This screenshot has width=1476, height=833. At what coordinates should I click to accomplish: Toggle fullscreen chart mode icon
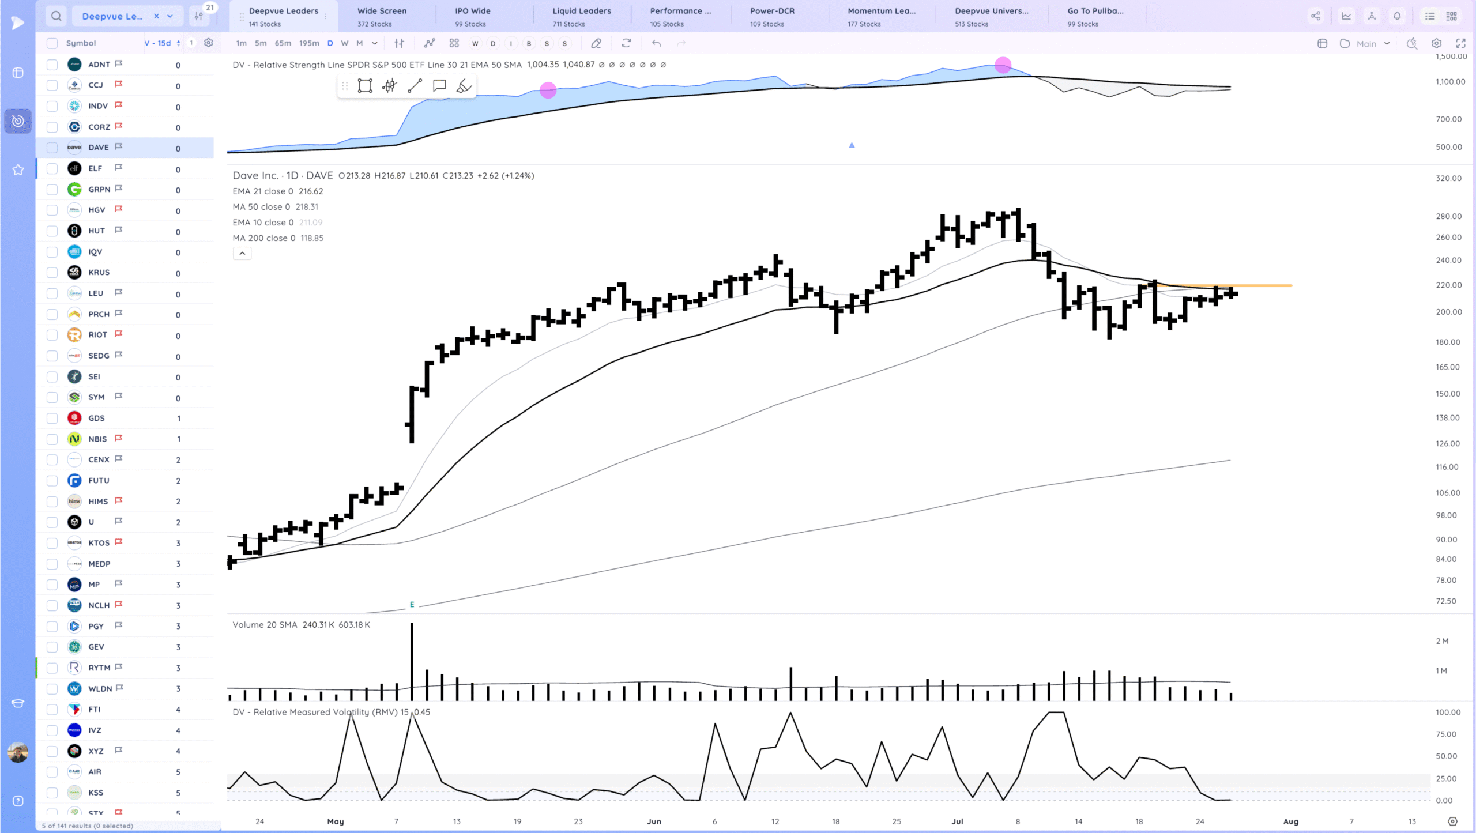click(1460, 43)
